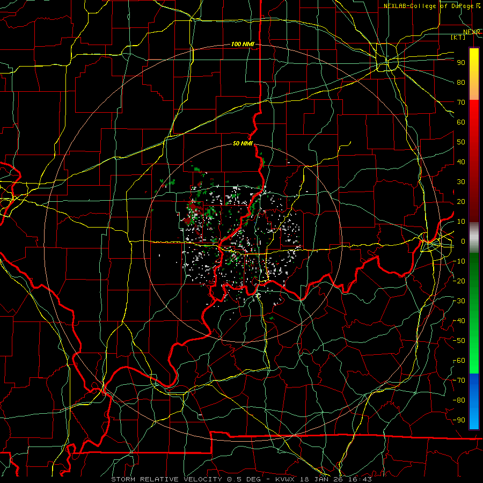483x483 pixels.
Task: Click the STORM RELATIVE VELOCITY product title
Action: coord(166,479)
